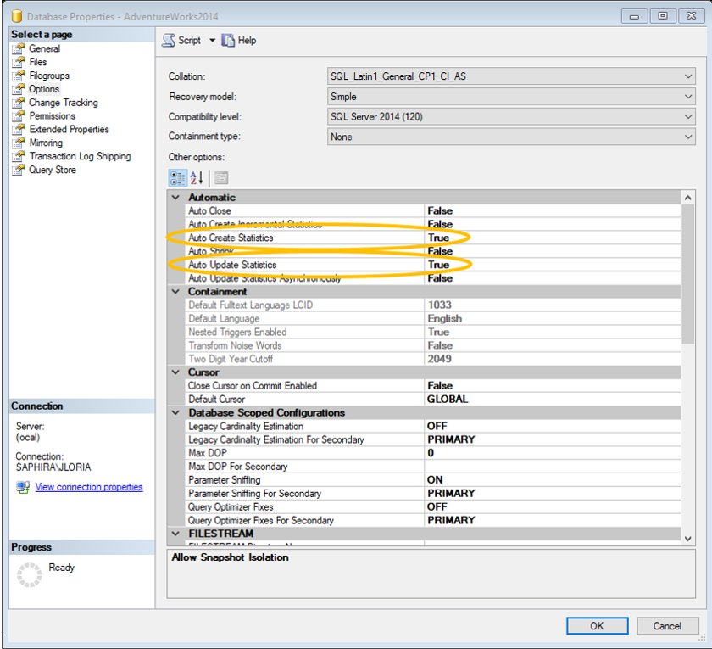Select the Parameter Sniffing row
The image size is (712, 649).
(433, 480)
